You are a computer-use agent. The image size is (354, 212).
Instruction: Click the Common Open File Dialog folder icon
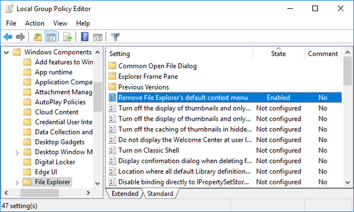[112, 66]
